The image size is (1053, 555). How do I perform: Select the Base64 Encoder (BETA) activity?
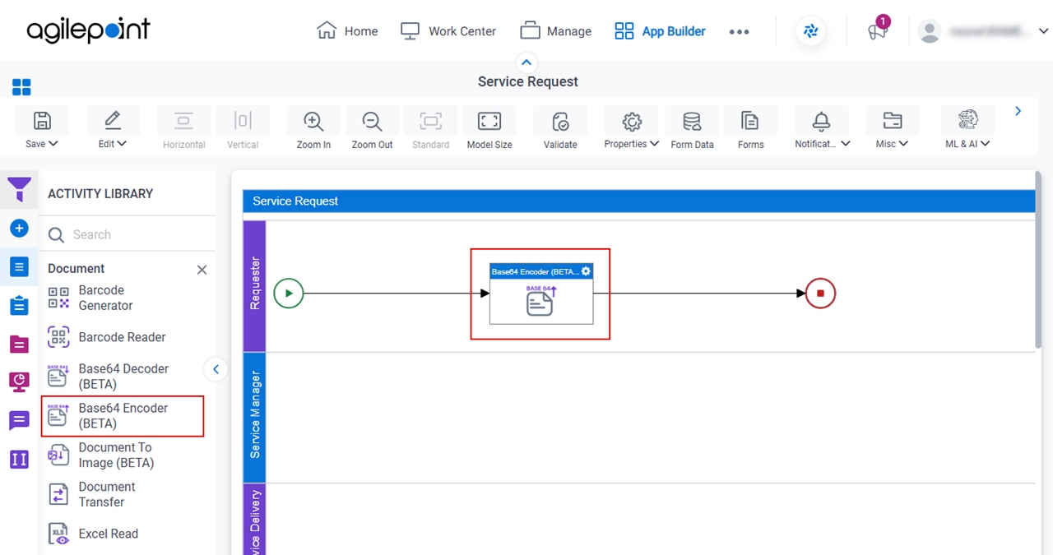(122, 416)
